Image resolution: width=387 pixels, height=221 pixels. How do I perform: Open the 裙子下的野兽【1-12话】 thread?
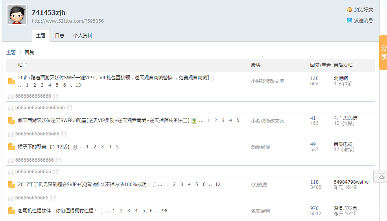(44, 146)
